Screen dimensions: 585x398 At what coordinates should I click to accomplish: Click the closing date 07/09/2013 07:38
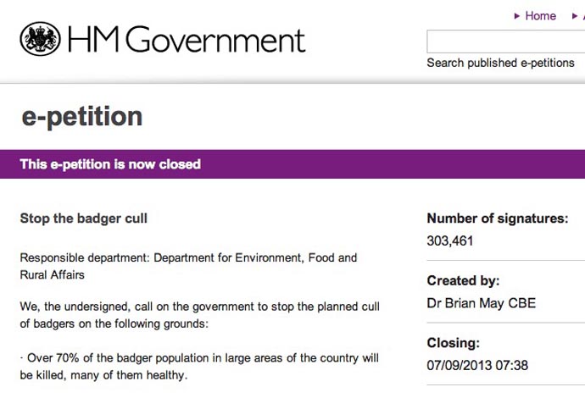476,366
